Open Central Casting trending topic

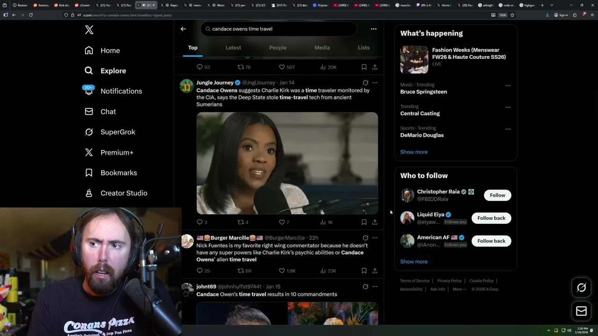click(420, 113)
